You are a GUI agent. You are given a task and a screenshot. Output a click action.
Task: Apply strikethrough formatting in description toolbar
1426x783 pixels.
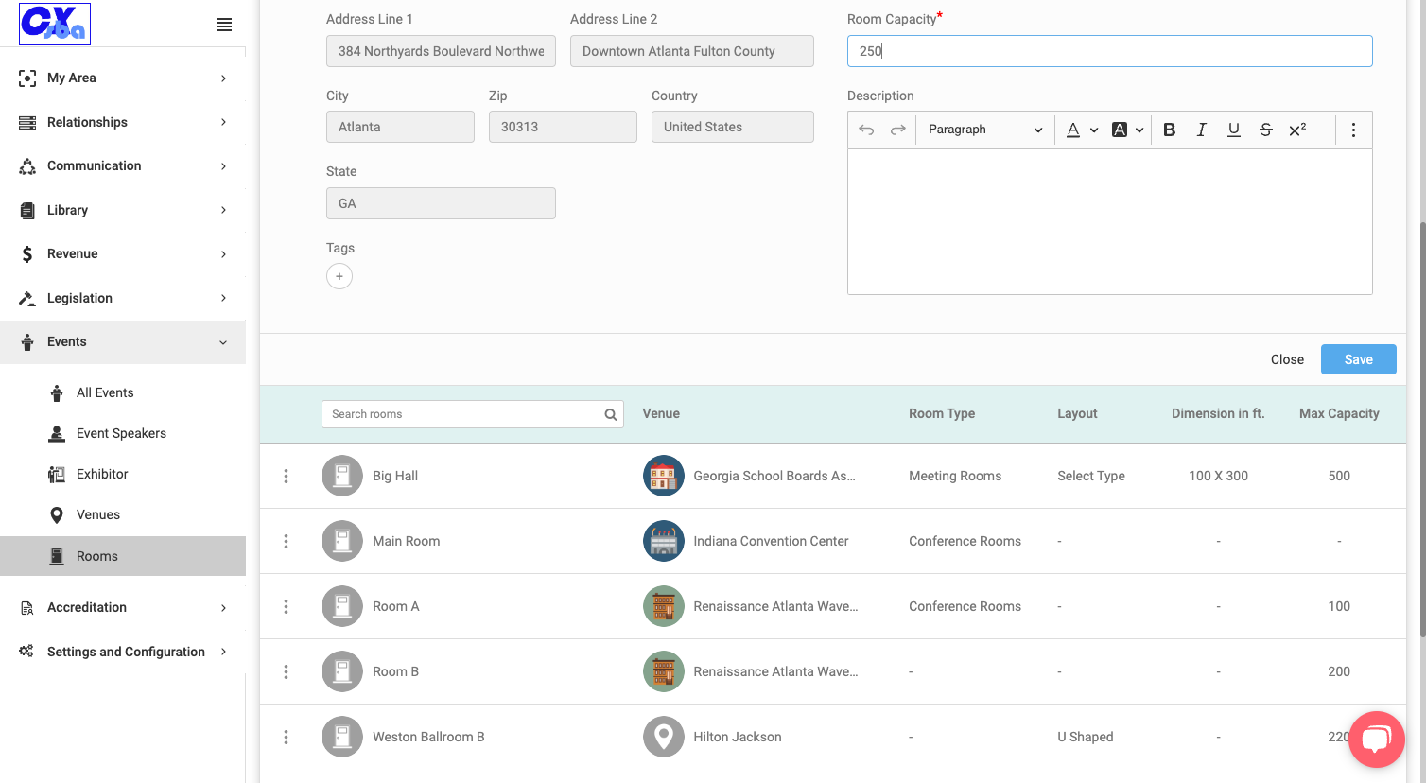[1265, 130]
